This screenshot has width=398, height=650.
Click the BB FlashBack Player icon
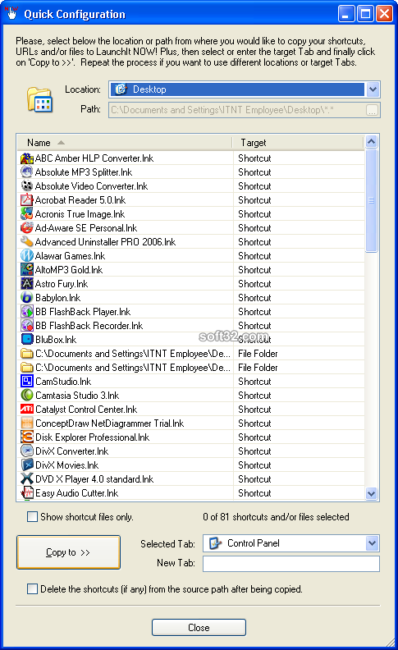pos(27,312)
